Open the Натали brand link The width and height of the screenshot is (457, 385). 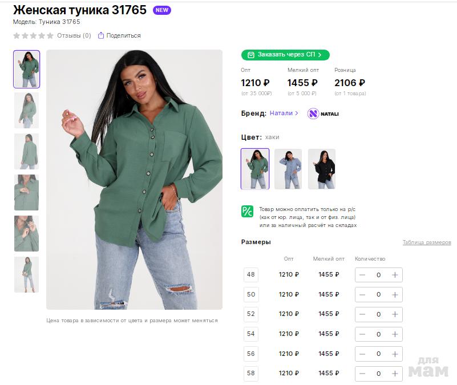click(284, 114)
